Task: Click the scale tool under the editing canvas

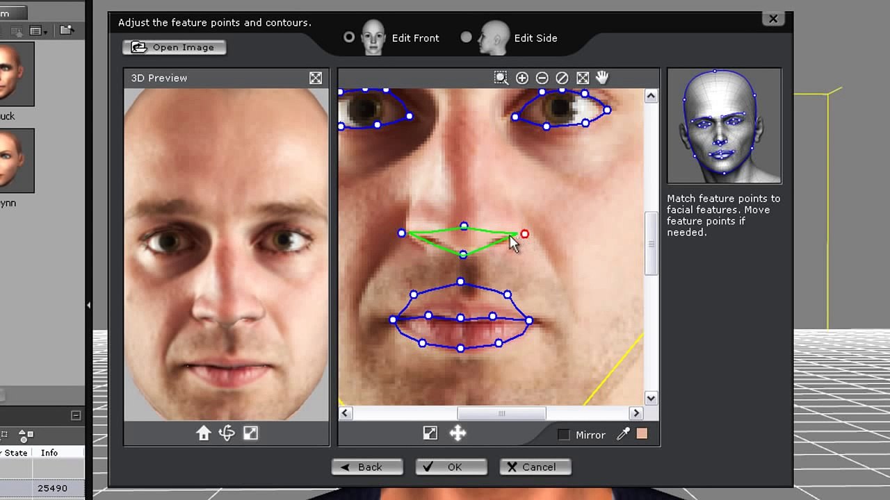Action: point(430,433)
